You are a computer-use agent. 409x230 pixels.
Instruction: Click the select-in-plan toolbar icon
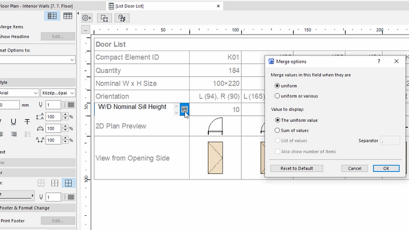pyautogui.click(x=104, y=18)
